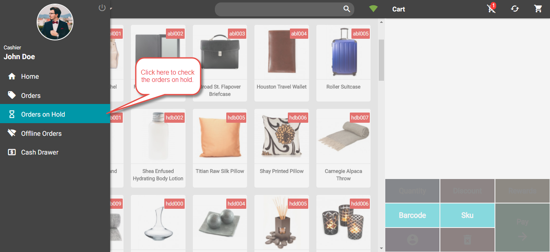Open Offline Orders in sidebar
The image size is (550, 252).
pos(55,133)
